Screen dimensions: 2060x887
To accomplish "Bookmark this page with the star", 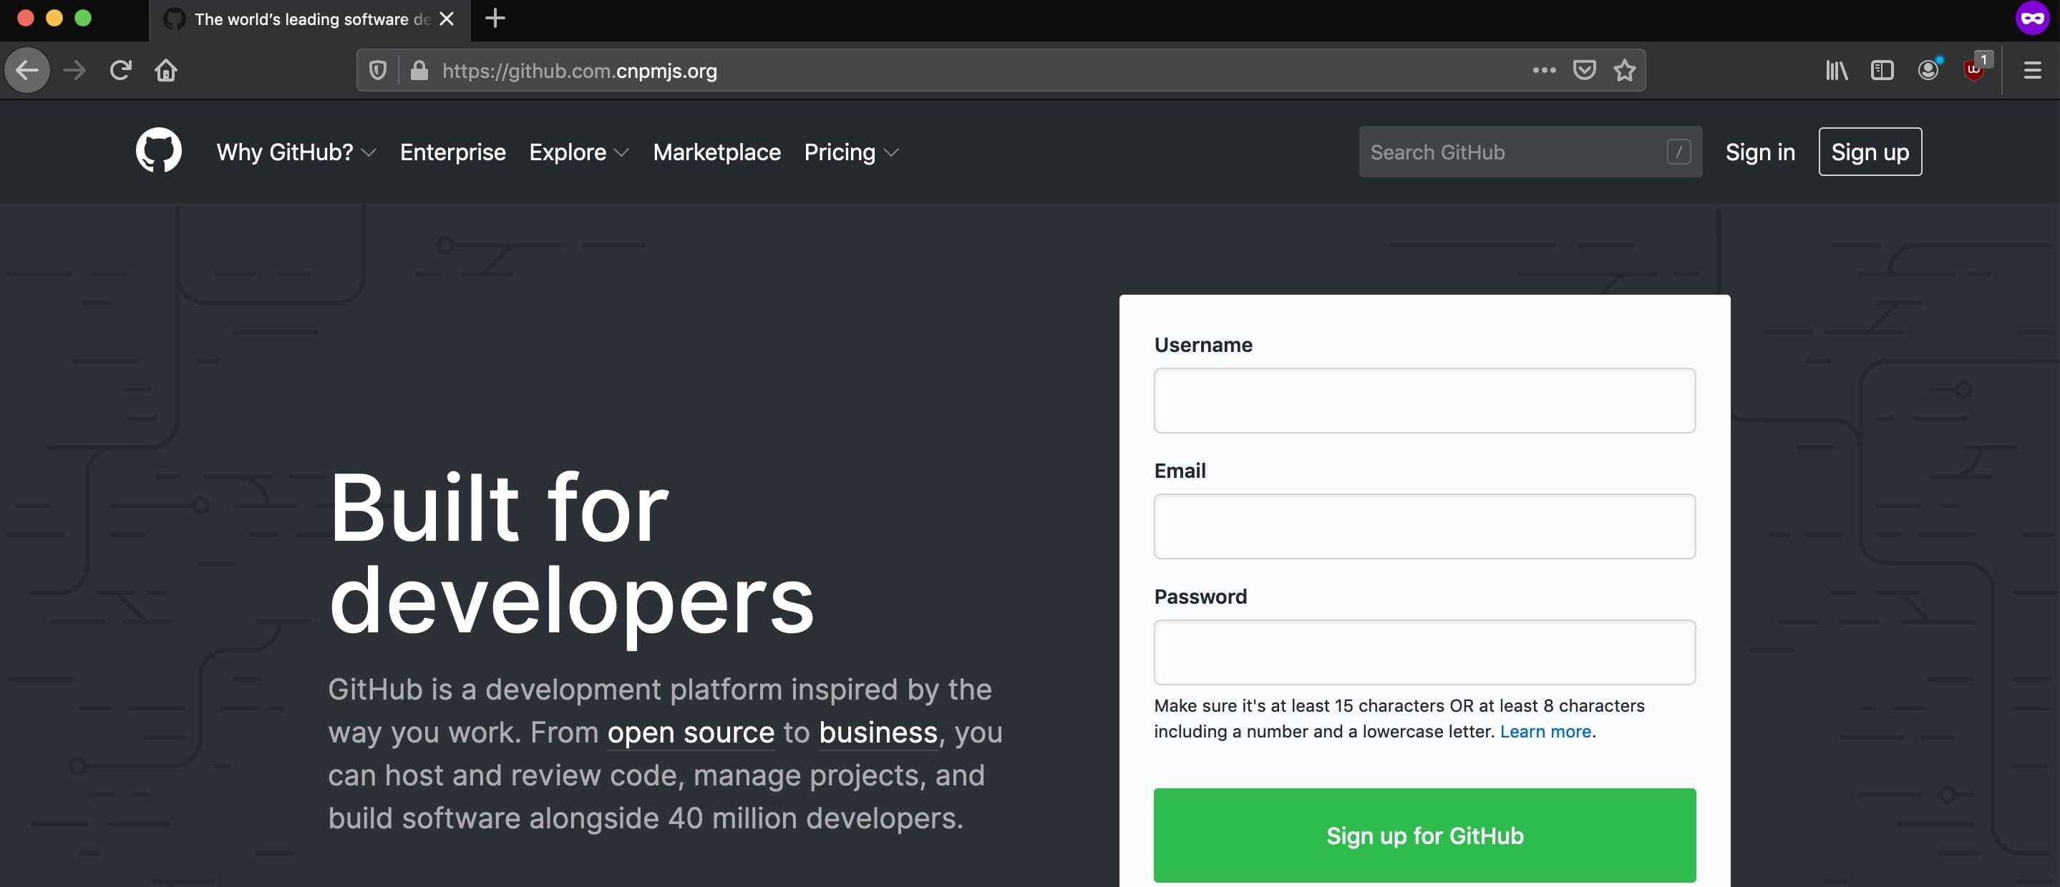I will point(1624,70).
